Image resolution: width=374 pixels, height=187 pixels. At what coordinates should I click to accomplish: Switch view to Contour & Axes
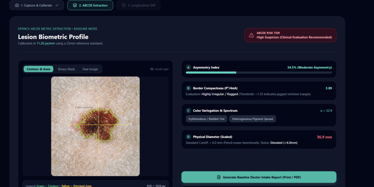tap(39, 69)
